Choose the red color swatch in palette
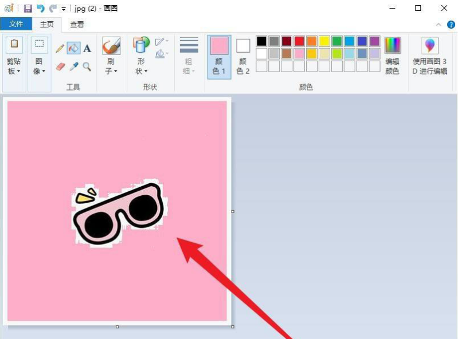The width and height of the screenshot is (458, 339). tap(299, 41)
